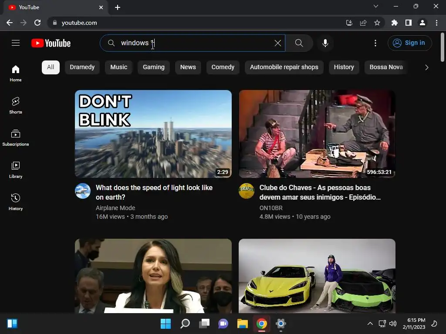Bookmark this tab with star

pos(377,23)
